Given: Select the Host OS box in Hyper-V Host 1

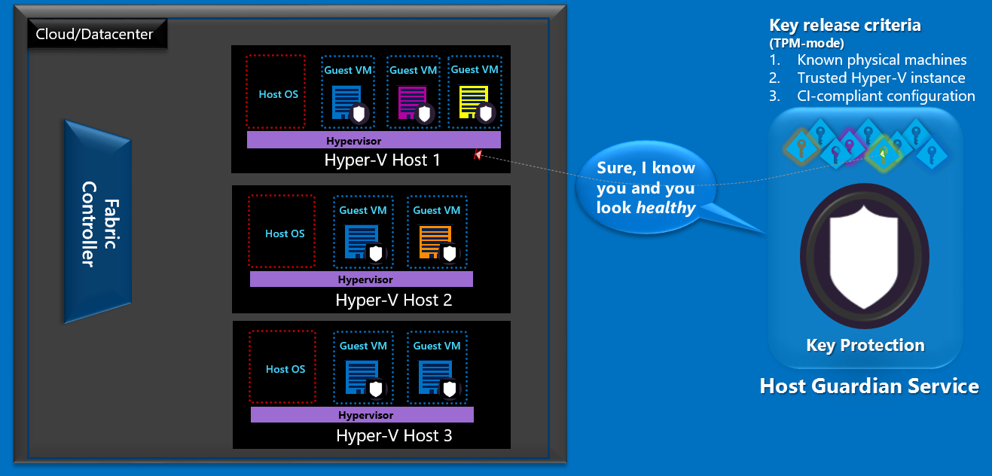Looking at the screenshot, I should (x=276, y=91).
